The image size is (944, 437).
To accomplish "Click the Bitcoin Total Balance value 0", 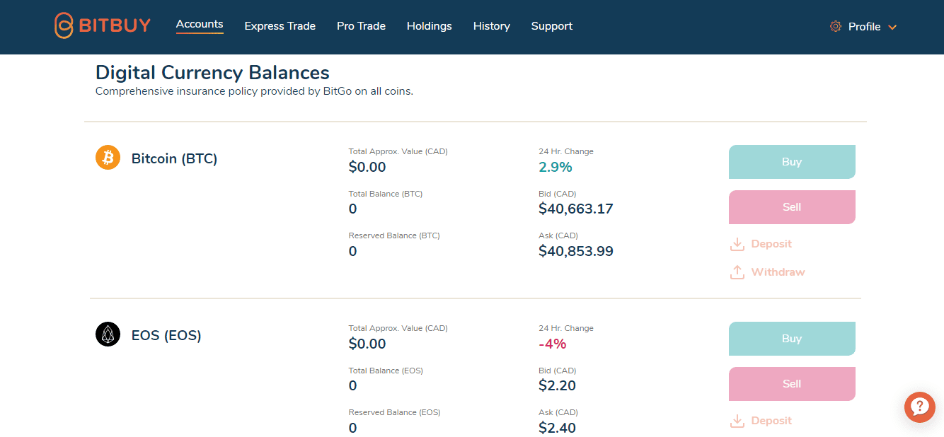I will coord(353,209).
